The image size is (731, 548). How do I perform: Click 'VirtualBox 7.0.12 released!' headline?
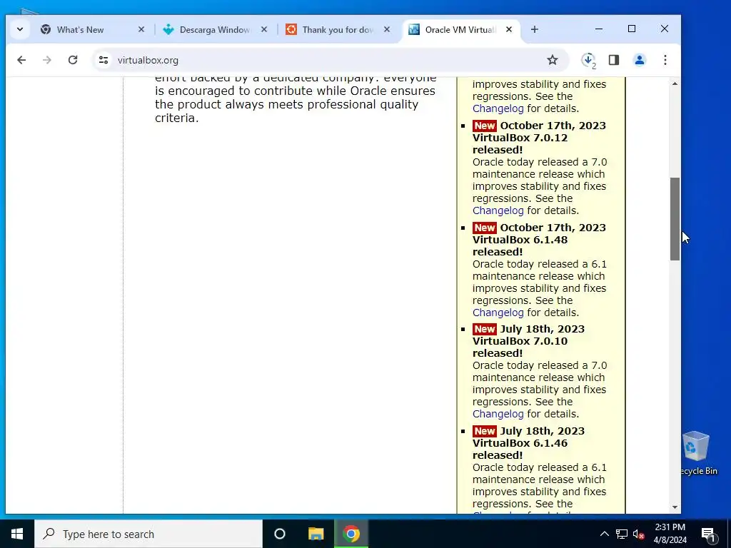coord(520,143)
